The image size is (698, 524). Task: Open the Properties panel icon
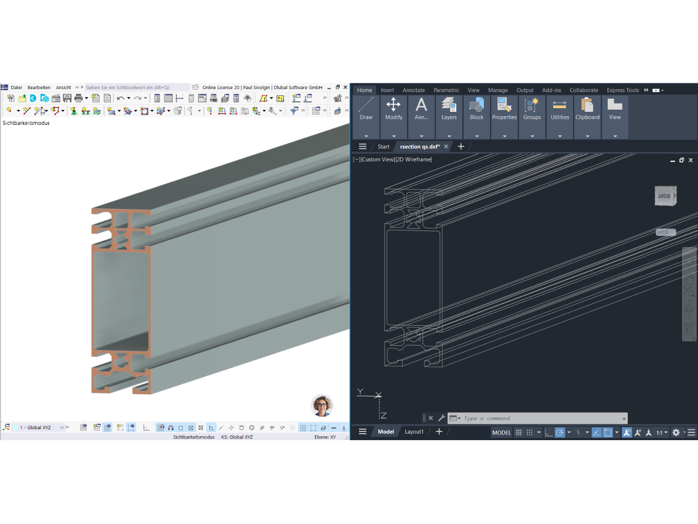pyautogui.click(x=504, y=109)
